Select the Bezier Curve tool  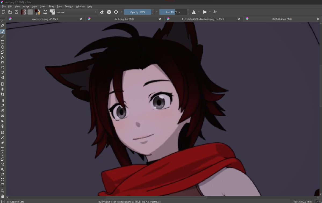2,62
